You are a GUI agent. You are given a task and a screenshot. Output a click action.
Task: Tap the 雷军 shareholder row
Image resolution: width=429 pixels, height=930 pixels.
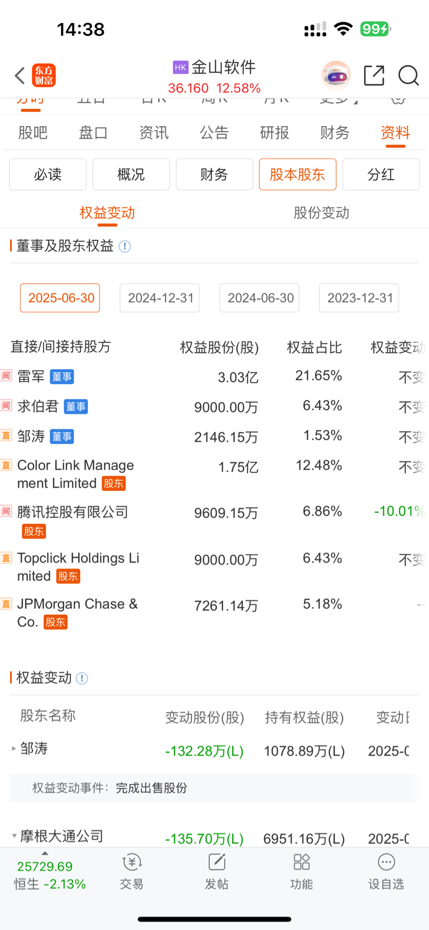(x=214, y=376)
